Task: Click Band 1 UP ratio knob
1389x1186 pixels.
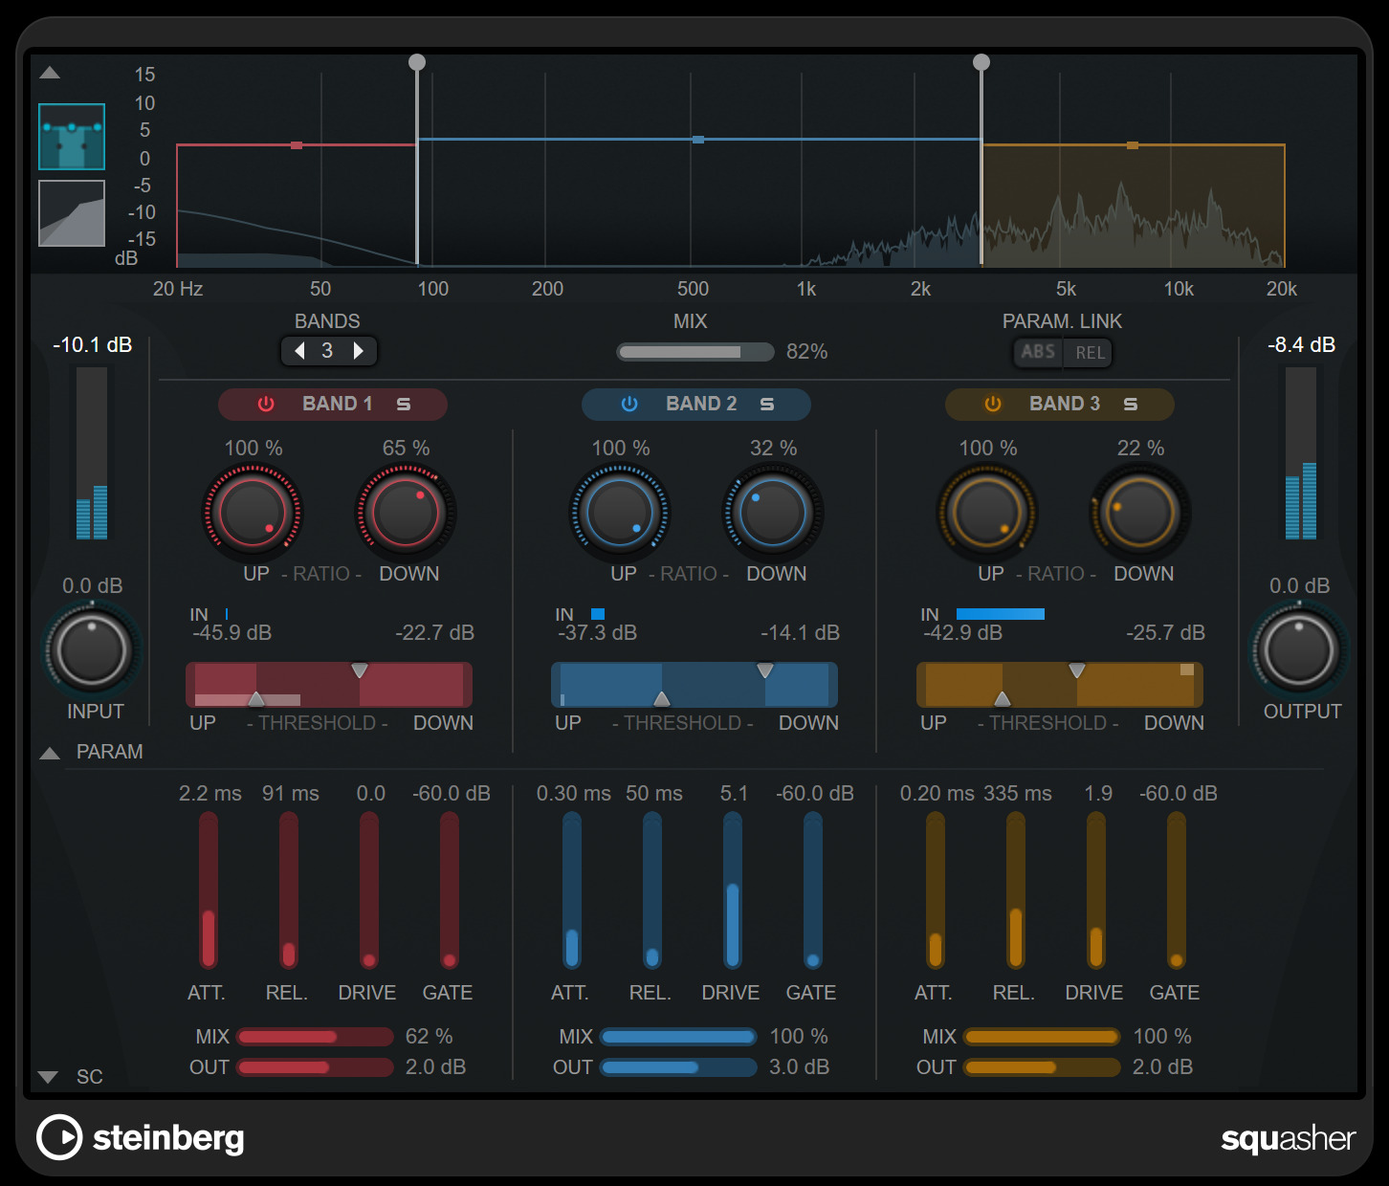Action: coord(253,513)
